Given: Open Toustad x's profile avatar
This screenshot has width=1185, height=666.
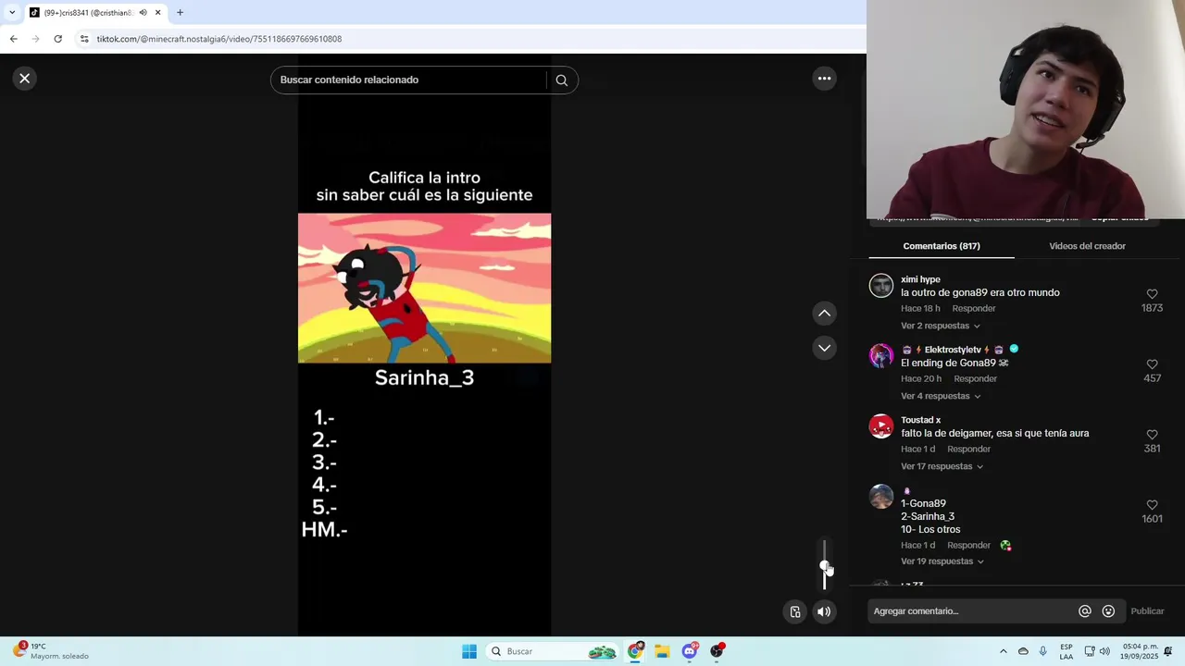Looking at the screenshot, I should 881,425.
